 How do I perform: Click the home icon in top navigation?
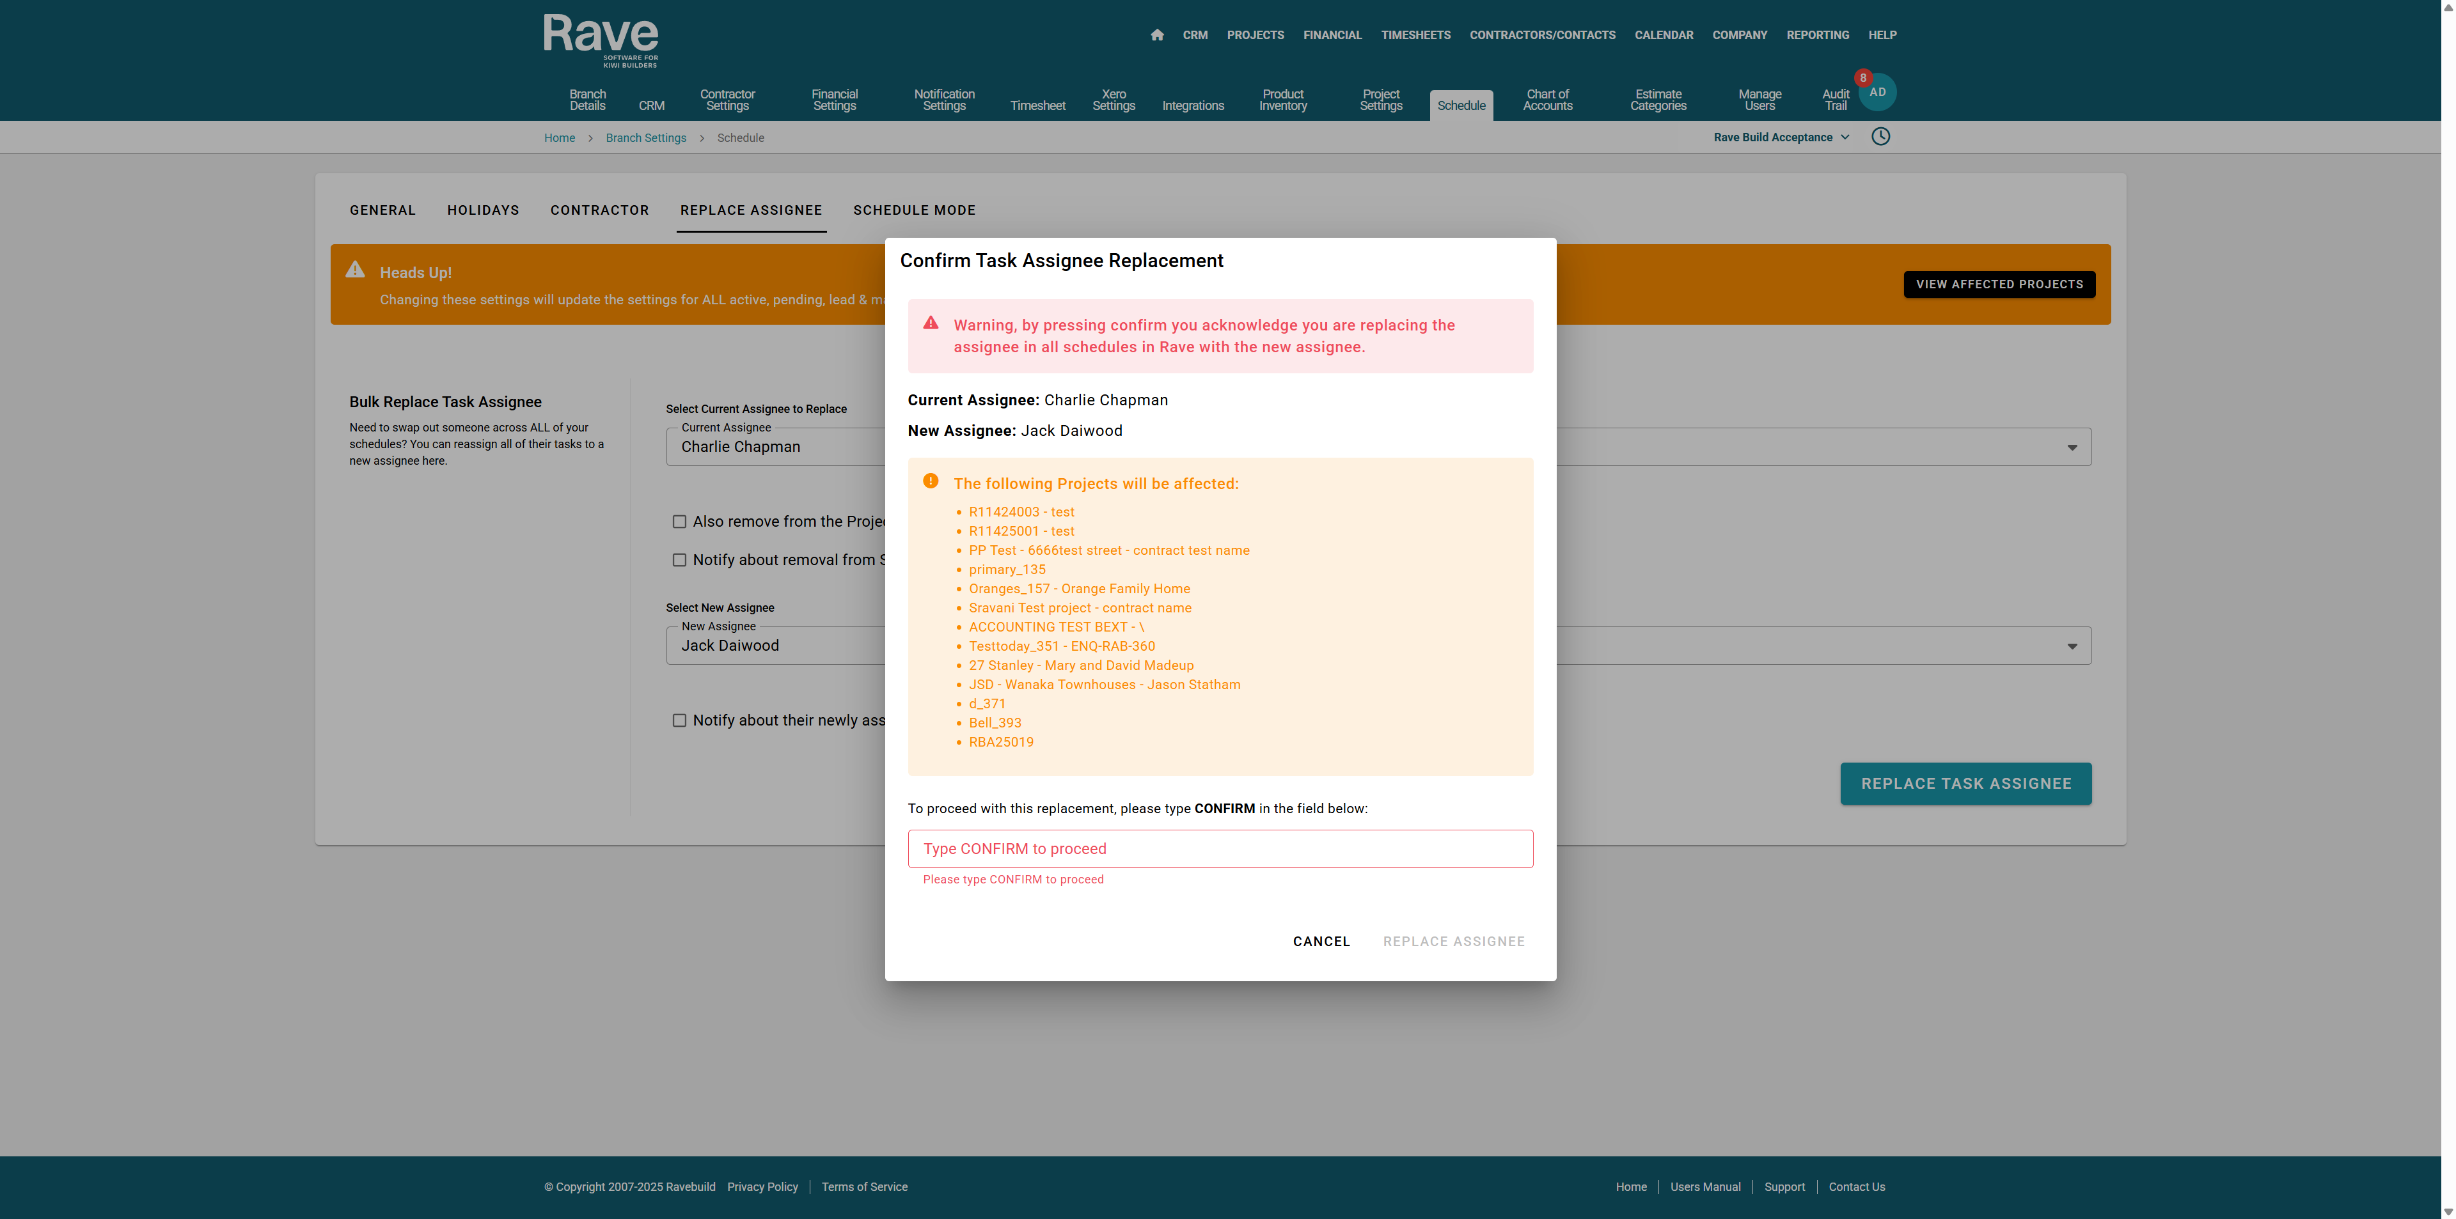[x=1156, y=35]
